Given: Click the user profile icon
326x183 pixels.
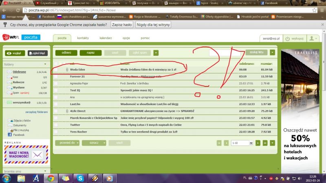Looking at the screenshot, I should pos(313,38).
